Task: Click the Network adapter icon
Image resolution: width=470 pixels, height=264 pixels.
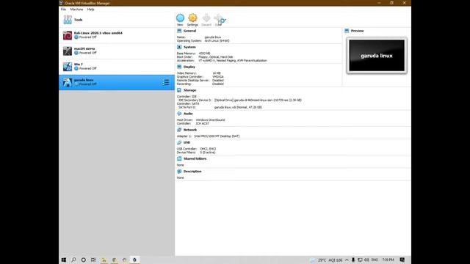Action: pos(179,130)
